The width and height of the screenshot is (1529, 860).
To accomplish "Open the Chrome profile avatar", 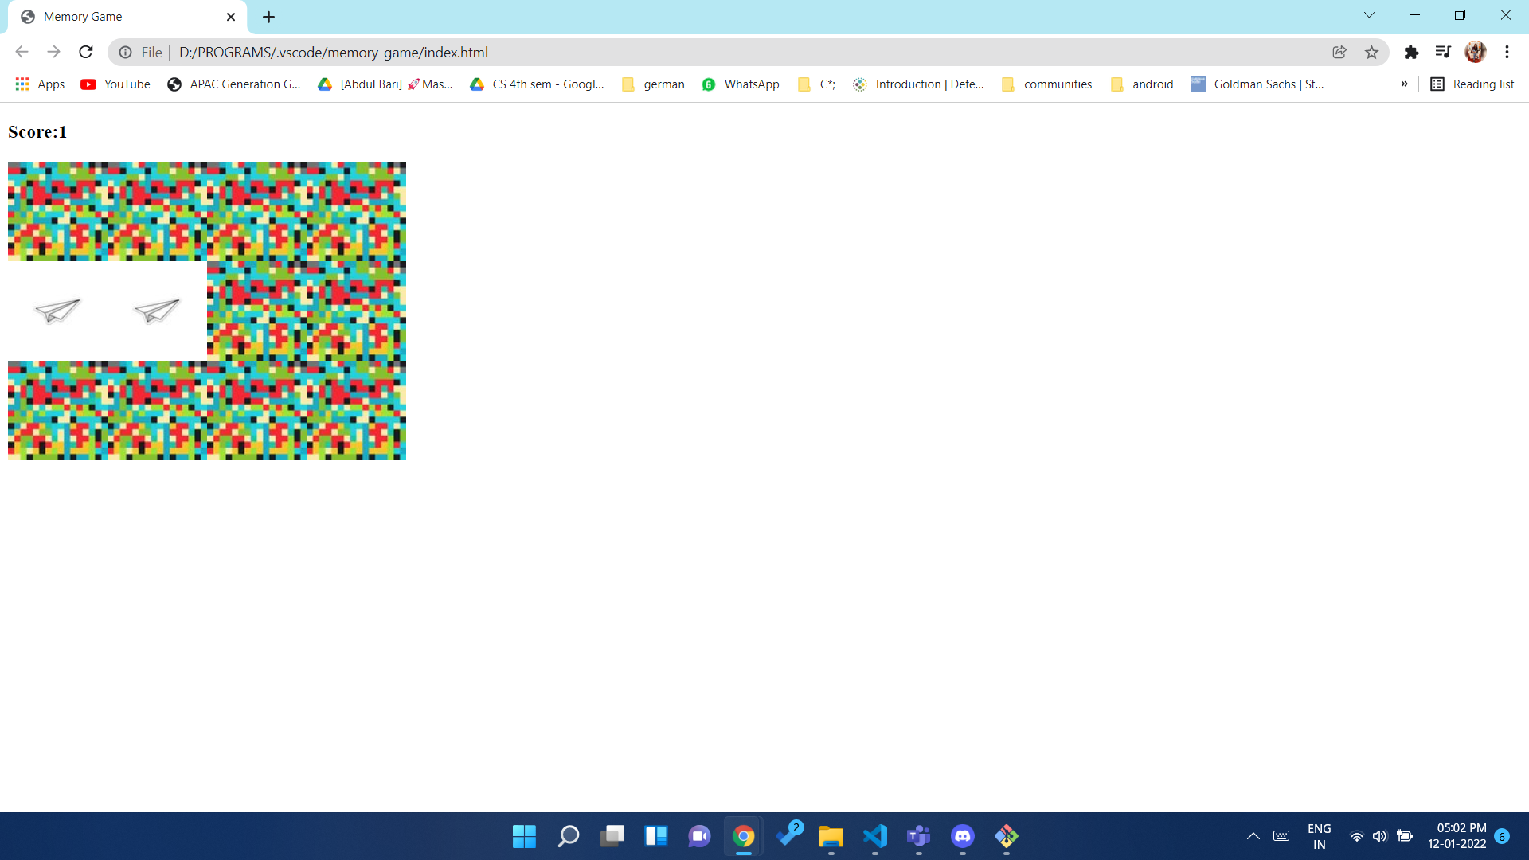I will coord(1475,53).
